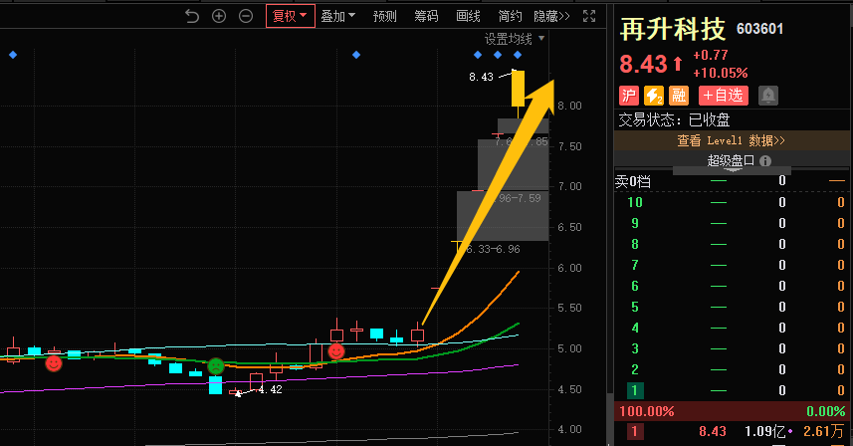Click the 交易状态: 已收盘 status text

pyautogui.click(x=674, y=119)
